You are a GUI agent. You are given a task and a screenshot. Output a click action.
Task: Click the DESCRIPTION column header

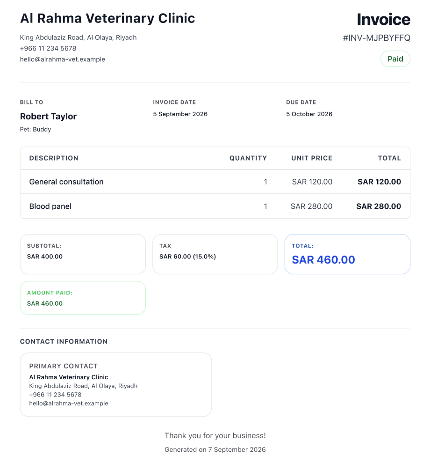click(54, 158)
